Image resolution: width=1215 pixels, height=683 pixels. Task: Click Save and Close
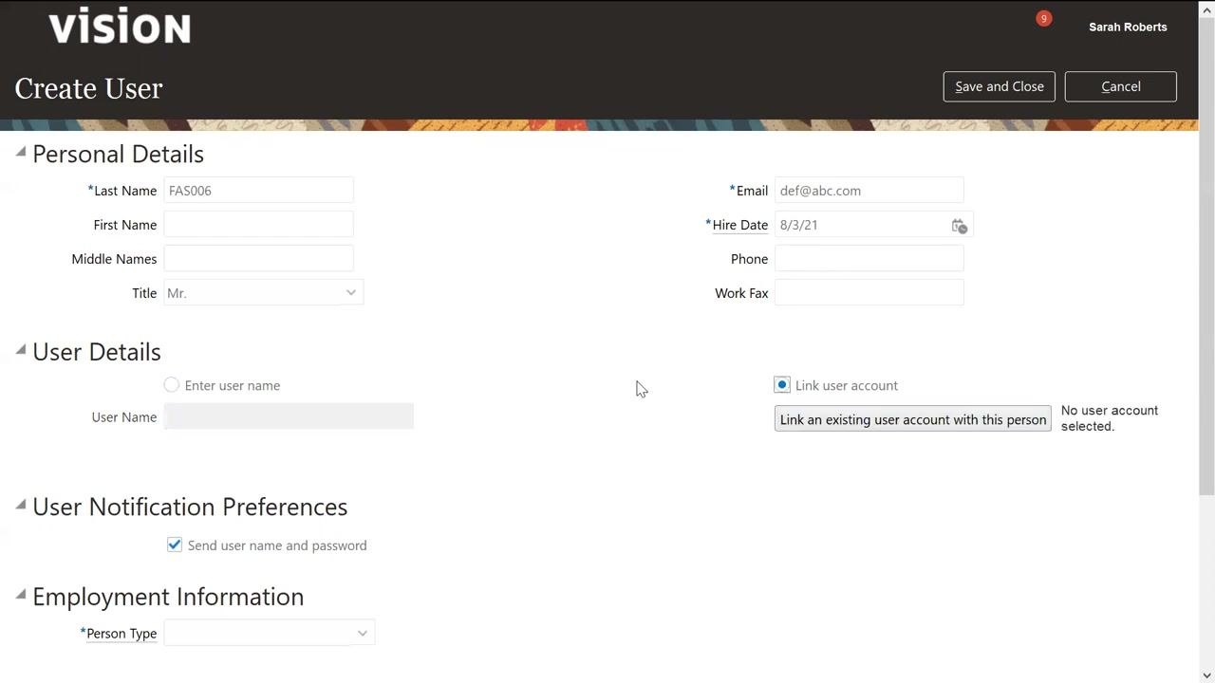tap(999, 86)
